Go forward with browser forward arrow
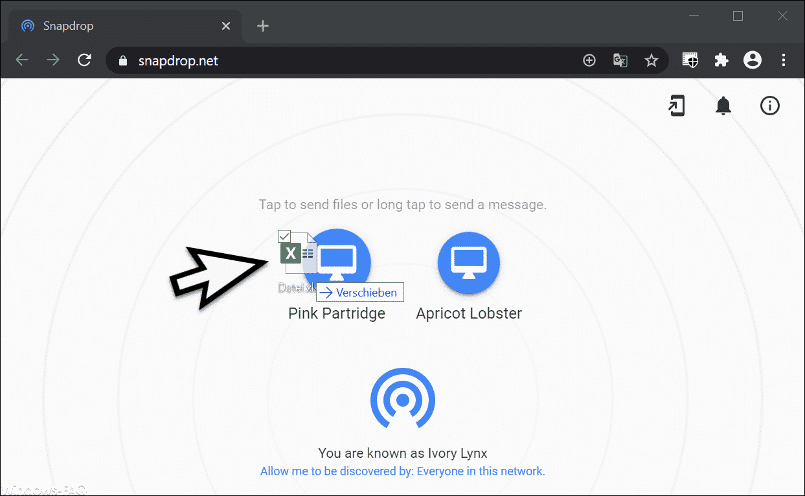This screenshot has width=805, height=496. [53, 60]
